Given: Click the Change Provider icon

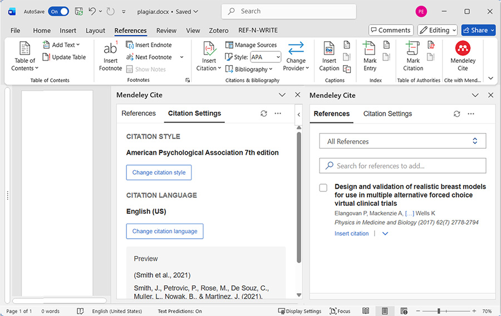Looking at the screenshot, I should [296, 48].
